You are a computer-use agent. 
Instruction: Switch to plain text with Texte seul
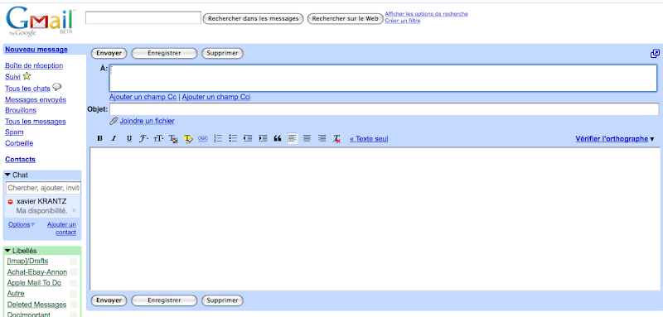click(x=369, y=138)
